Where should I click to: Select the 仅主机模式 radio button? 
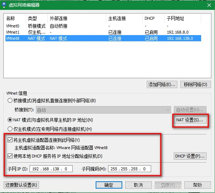(x=10, y=129)
